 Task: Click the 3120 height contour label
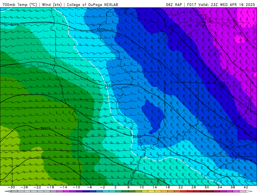click(41, 158)
